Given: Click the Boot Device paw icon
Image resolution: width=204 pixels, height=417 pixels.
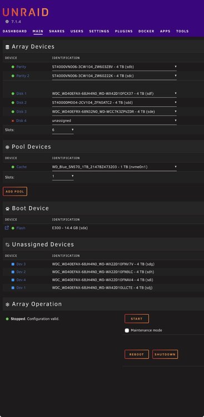Looking at the screenshot, I should click(x=7, y=209).
